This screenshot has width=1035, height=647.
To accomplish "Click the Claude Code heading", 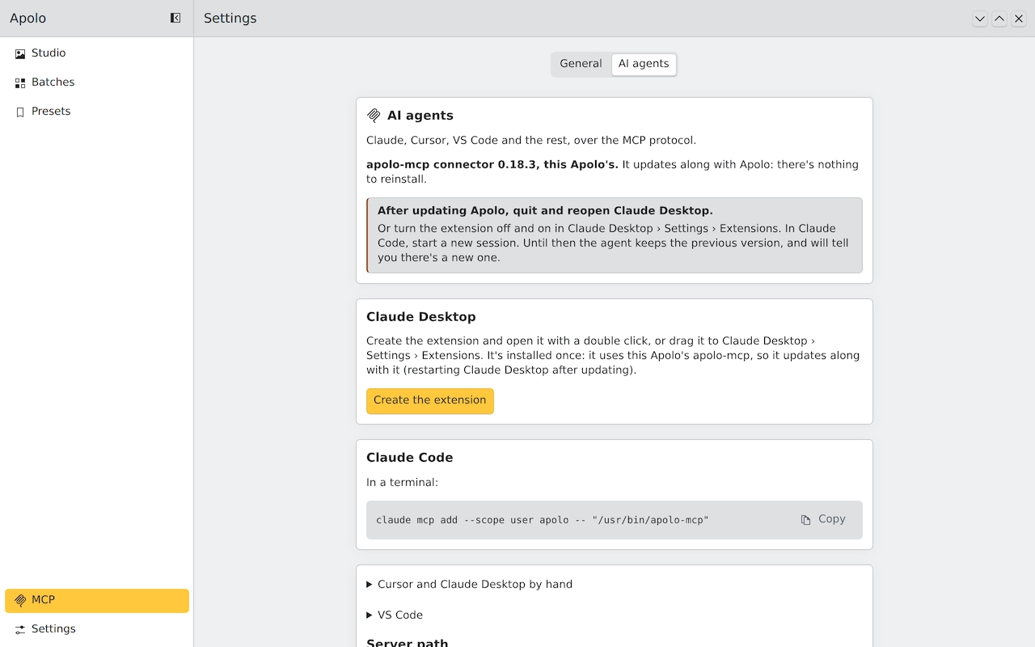I will pos(410,458).
